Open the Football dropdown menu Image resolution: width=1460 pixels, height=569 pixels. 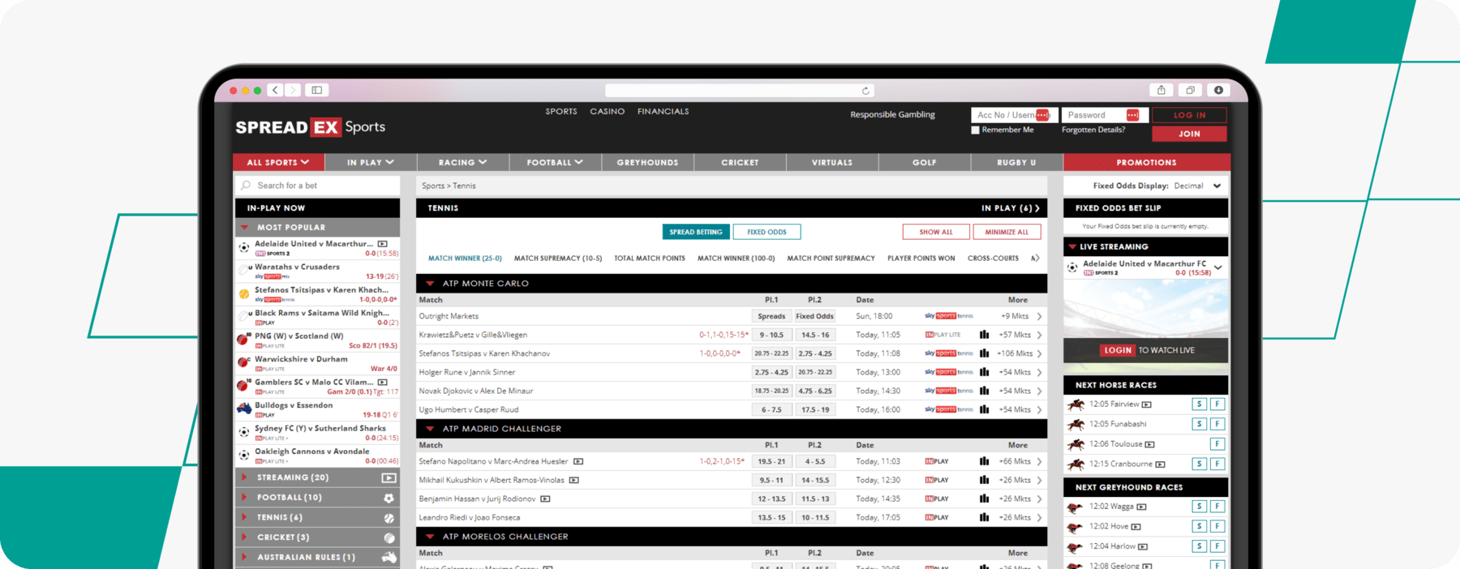(556, 162)
